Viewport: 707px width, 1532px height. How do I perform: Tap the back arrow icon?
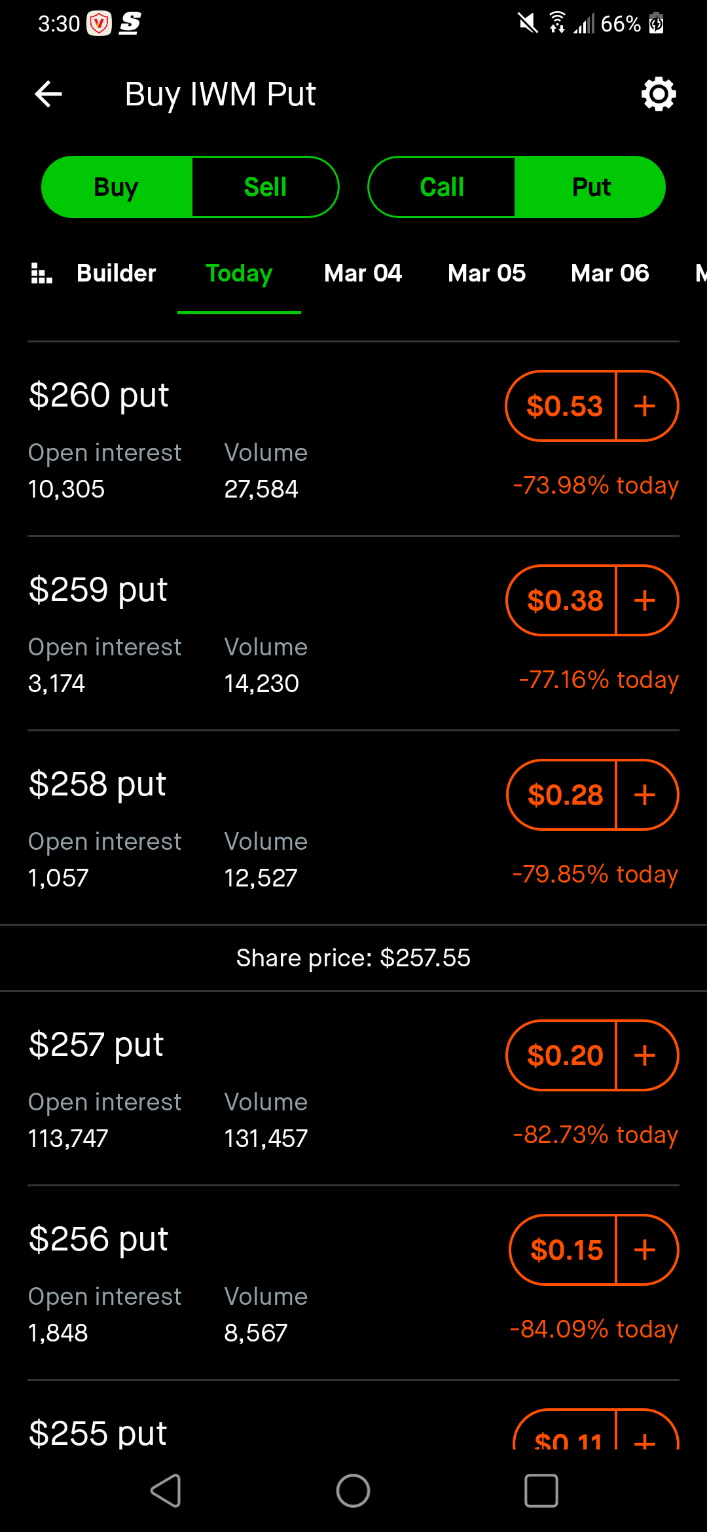(48, 94)
